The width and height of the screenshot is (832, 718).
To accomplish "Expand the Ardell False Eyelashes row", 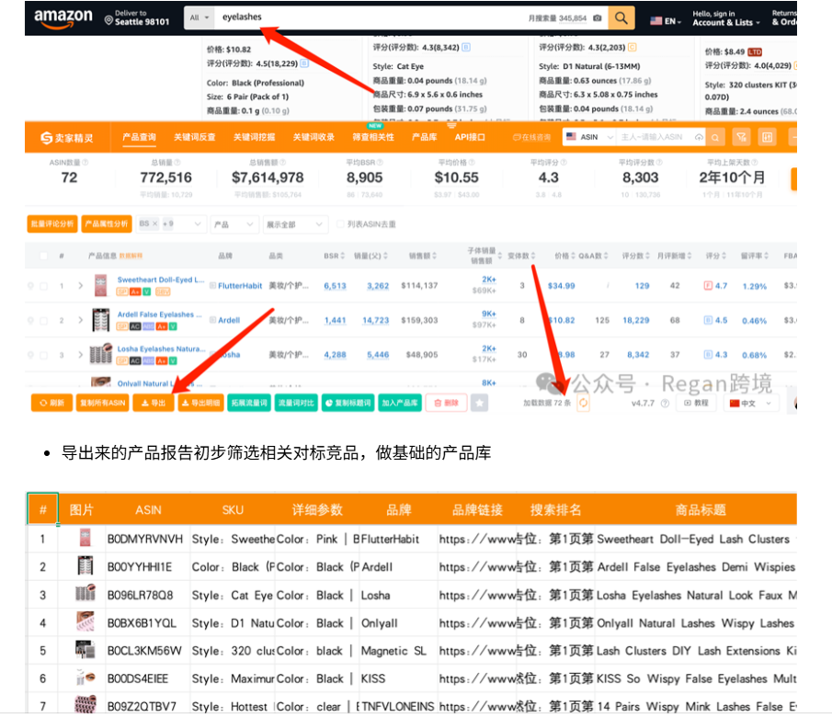I will pos(80,321).
